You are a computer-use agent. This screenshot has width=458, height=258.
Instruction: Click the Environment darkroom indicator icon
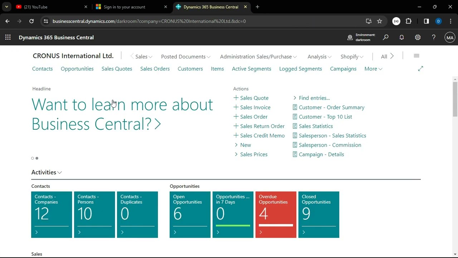coord(350,37)
